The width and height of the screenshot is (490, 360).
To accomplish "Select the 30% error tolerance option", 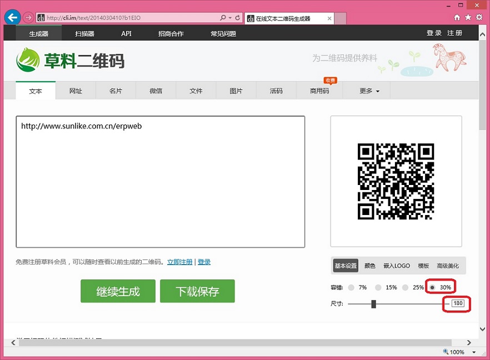I will tap(432, 288).
